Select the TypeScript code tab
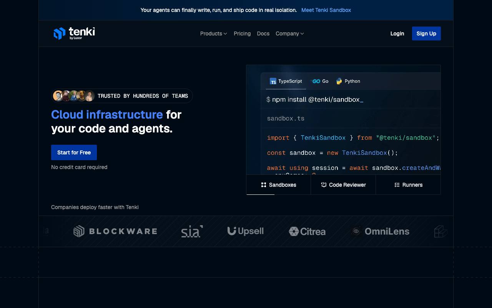The image size is (492, 308). point(286,81)
